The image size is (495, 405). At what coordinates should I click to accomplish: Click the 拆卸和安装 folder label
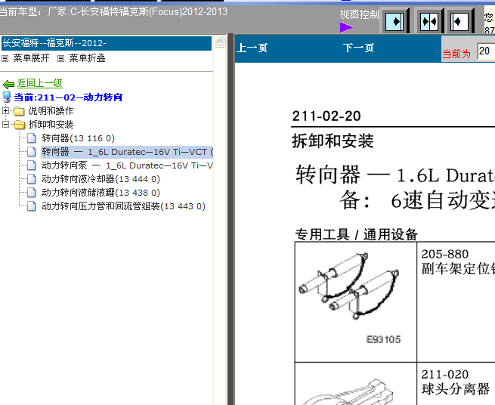(51, 125)
